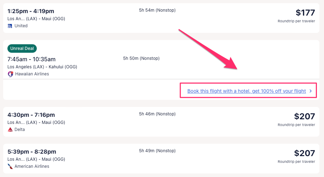Click the United airline logo icon
This screenshot has width=324, height=177.
[x=10, y=26]
